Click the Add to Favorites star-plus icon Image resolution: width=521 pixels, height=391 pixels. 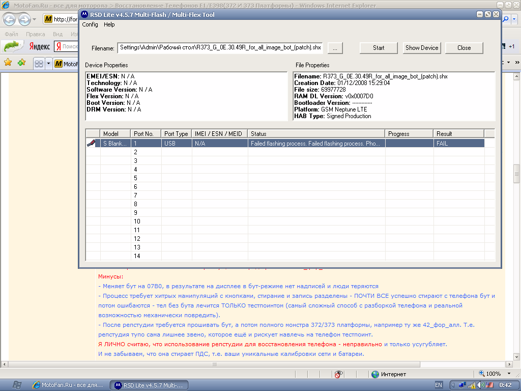click(21, 63)
